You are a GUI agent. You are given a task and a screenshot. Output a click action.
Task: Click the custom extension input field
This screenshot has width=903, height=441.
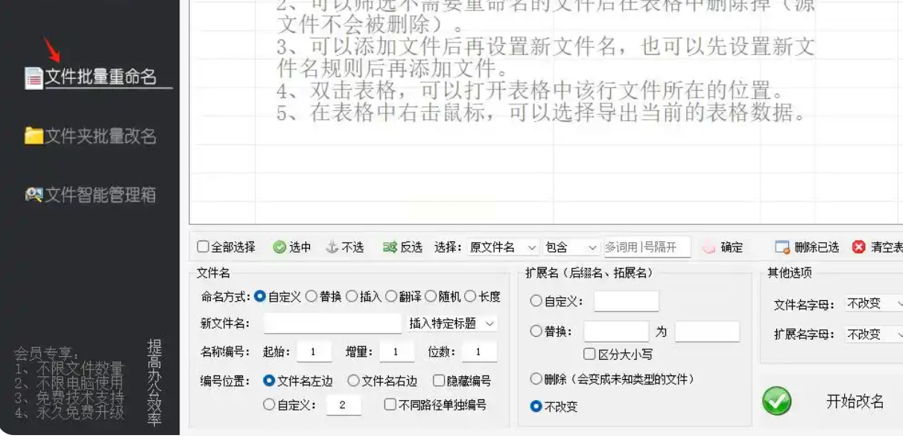(627, 301)
